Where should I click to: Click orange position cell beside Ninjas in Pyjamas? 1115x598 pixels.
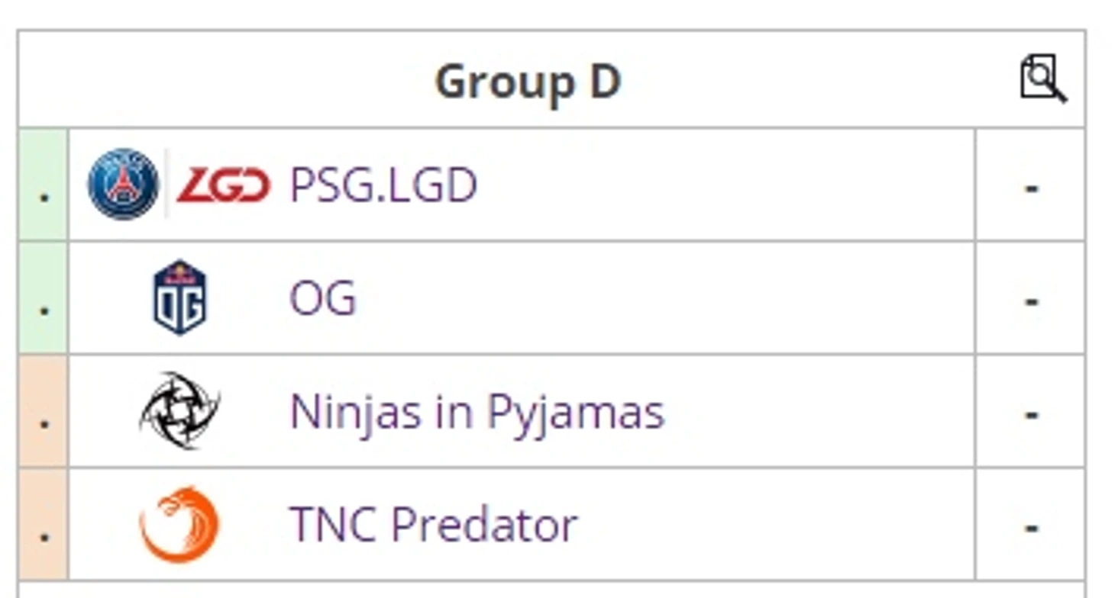pyautogui.click(x=44, y=412)
